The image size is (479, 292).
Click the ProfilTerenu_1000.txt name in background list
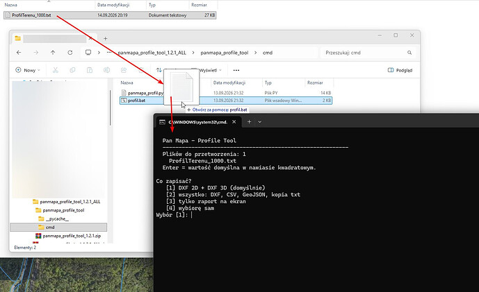pos(31,15)
